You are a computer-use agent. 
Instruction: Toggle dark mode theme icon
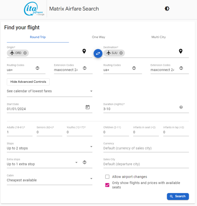(167, 9)
